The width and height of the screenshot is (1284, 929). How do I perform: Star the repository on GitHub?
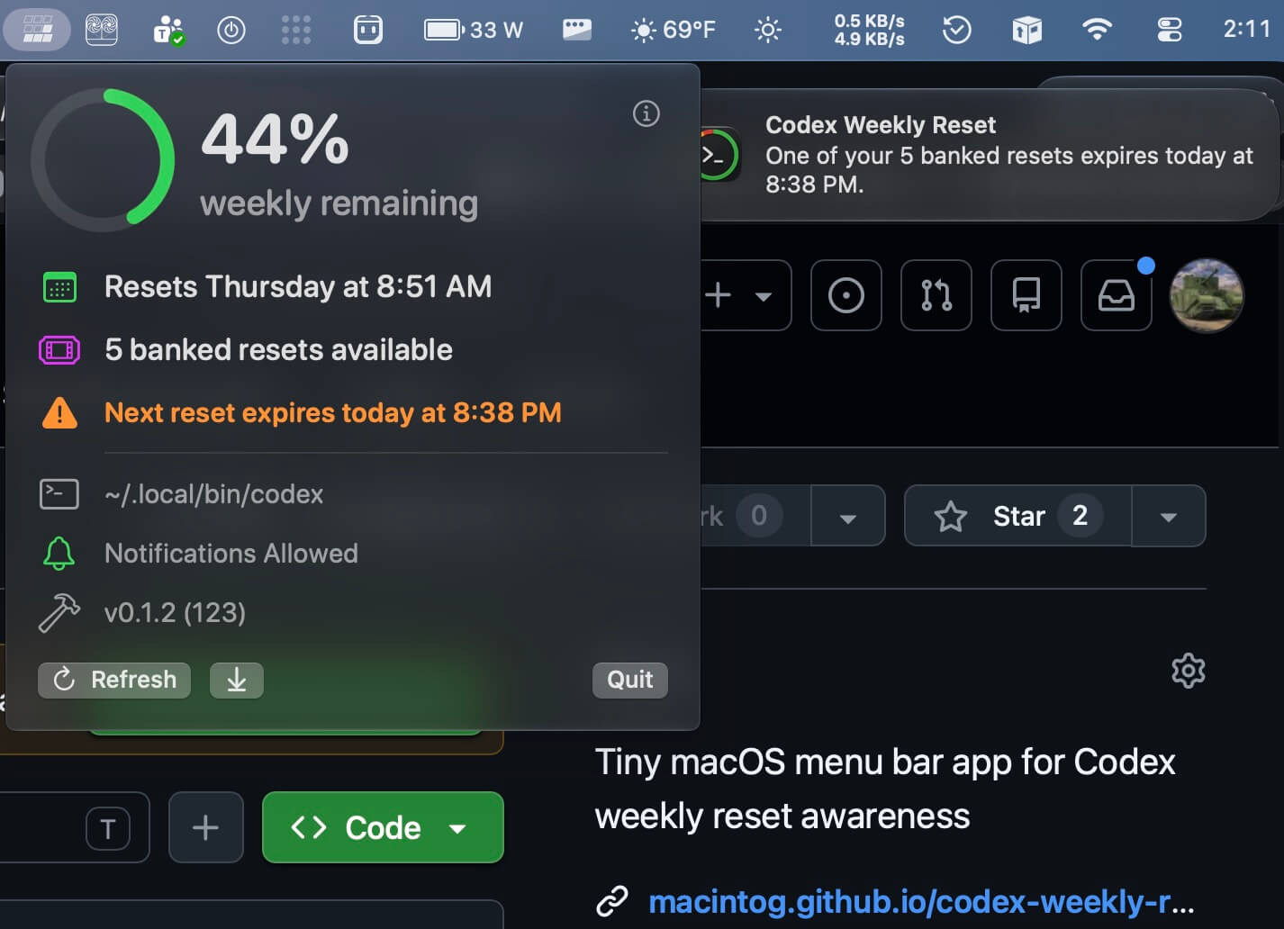click(x=1017, y=516)
